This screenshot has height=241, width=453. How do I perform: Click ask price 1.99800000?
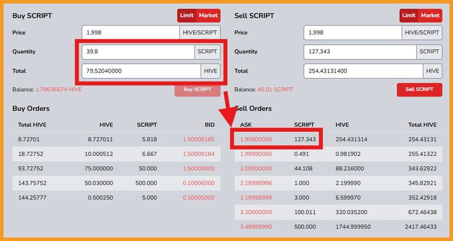(x=256, y=140)
